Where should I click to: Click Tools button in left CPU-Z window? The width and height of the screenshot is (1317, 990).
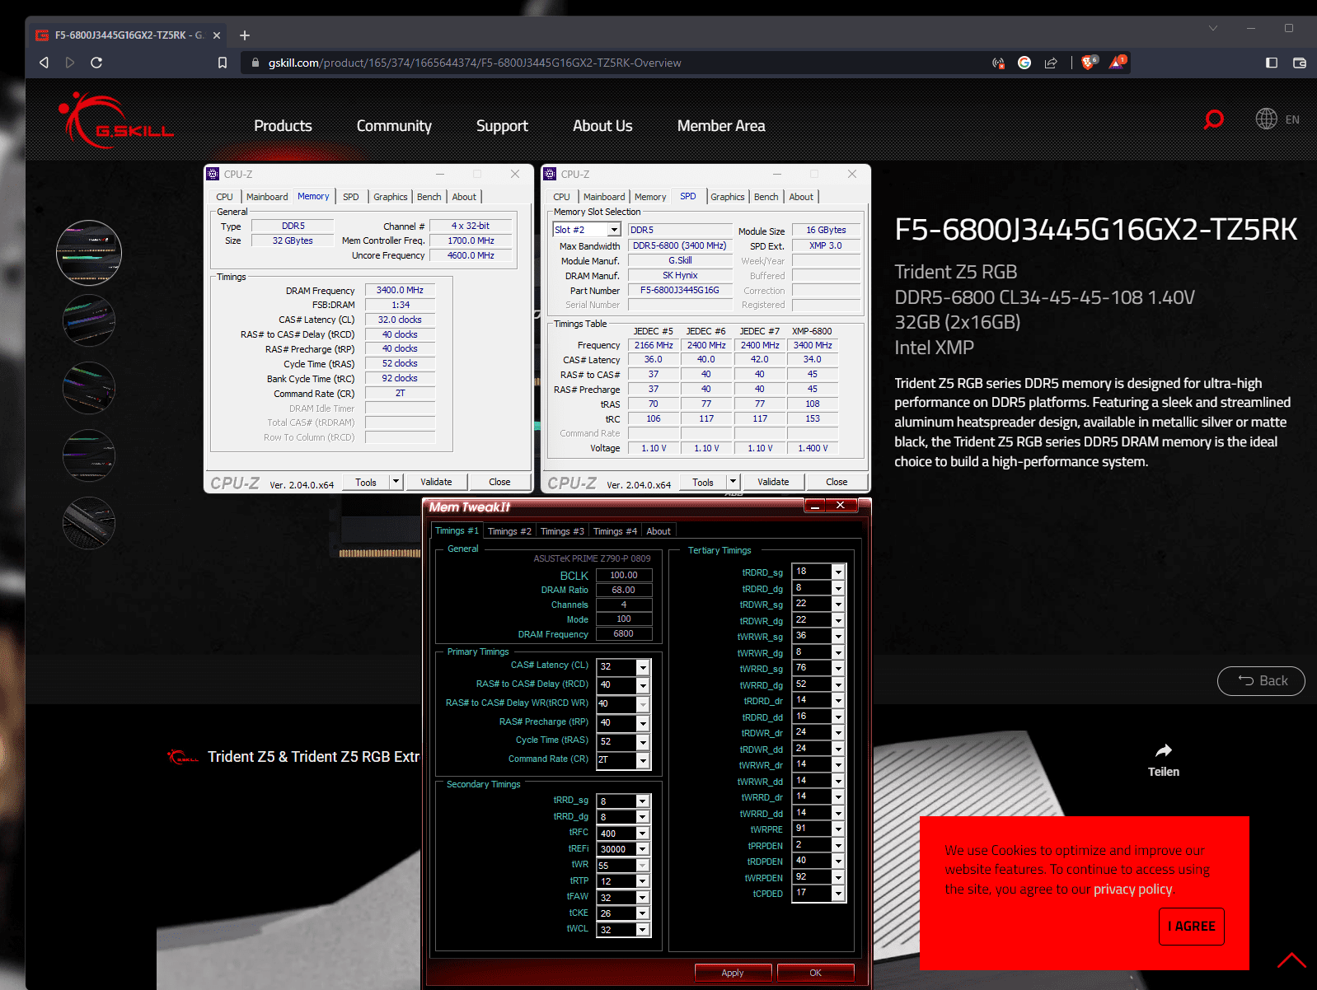[366, 482]
